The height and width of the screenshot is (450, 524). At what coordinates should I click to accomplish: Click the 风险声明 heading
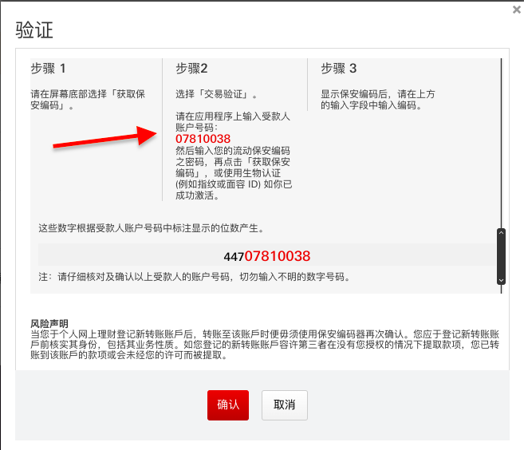pyautogui.click(x=49, y=323)
